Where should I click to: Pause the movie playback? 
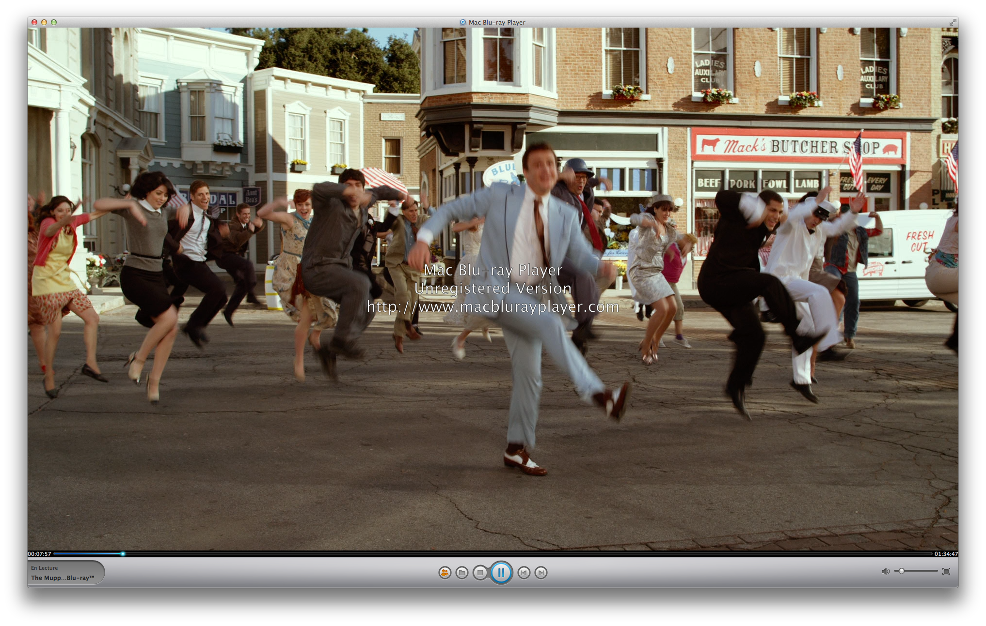point(501,573)
